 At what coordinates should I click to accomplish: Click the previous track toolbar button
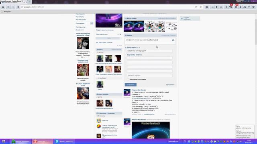(212, 7)
